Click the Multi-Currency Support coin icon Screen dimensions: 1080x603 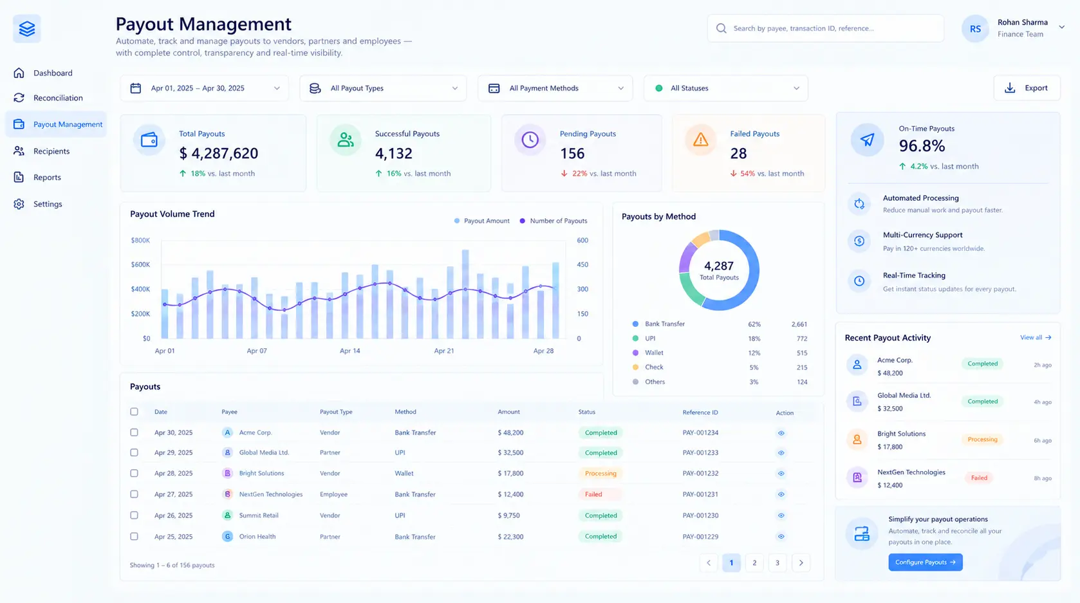[859, 241]
